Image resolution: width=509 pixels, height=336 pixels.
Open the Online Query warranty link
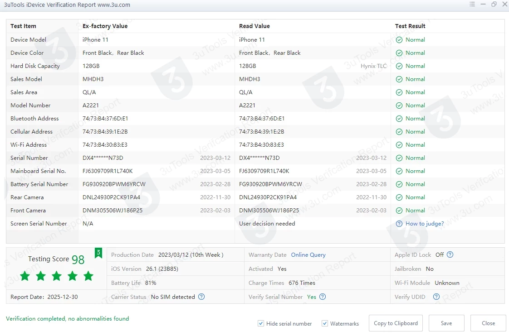(308, 255)
